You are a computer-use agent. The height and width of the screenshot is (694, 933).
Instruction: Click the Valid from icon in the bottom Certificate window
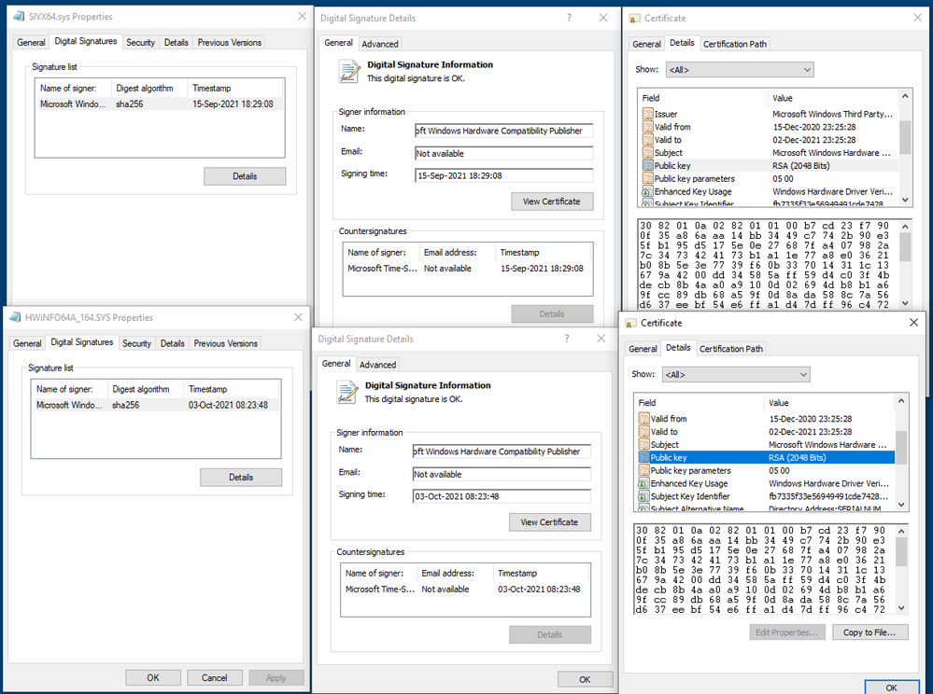coord(643,418)
